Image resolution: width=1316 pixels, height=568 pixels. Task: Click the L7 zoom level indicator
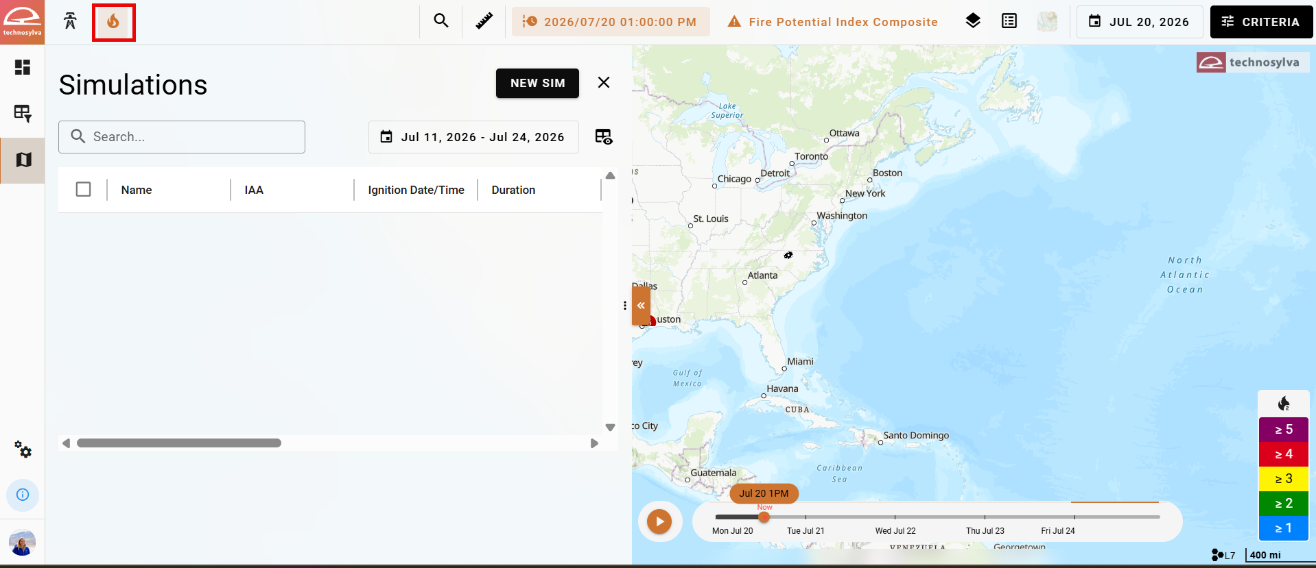(x=1223, y=555)
